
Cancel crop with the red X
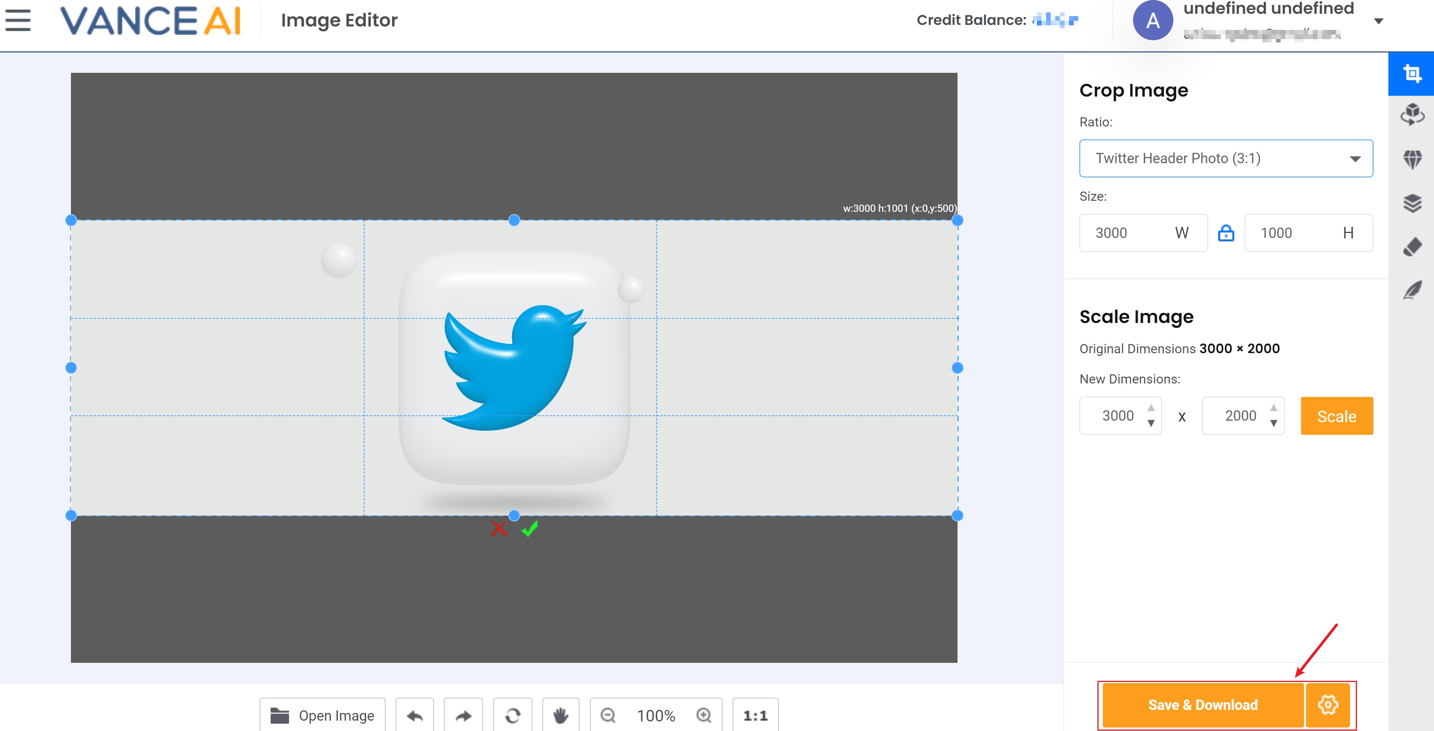point(499,529)
